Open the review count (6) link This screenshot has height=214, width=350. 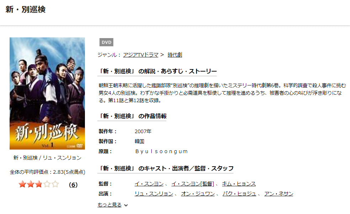pos(73,185)
